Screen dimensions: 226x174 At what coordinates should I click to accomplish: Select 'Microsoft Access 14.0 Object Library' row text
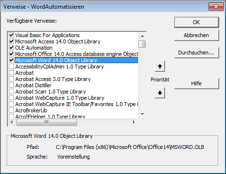point(58,41)
